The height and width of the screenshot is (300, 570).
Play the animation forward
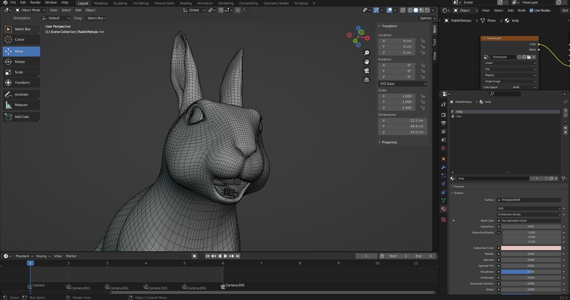(225, 256)
